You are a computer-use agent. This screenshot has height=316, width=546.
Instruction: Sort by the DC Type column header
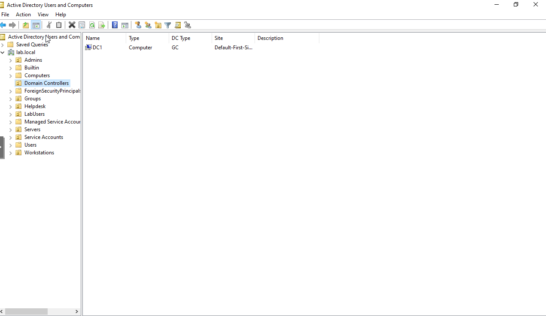click(191, 38)
